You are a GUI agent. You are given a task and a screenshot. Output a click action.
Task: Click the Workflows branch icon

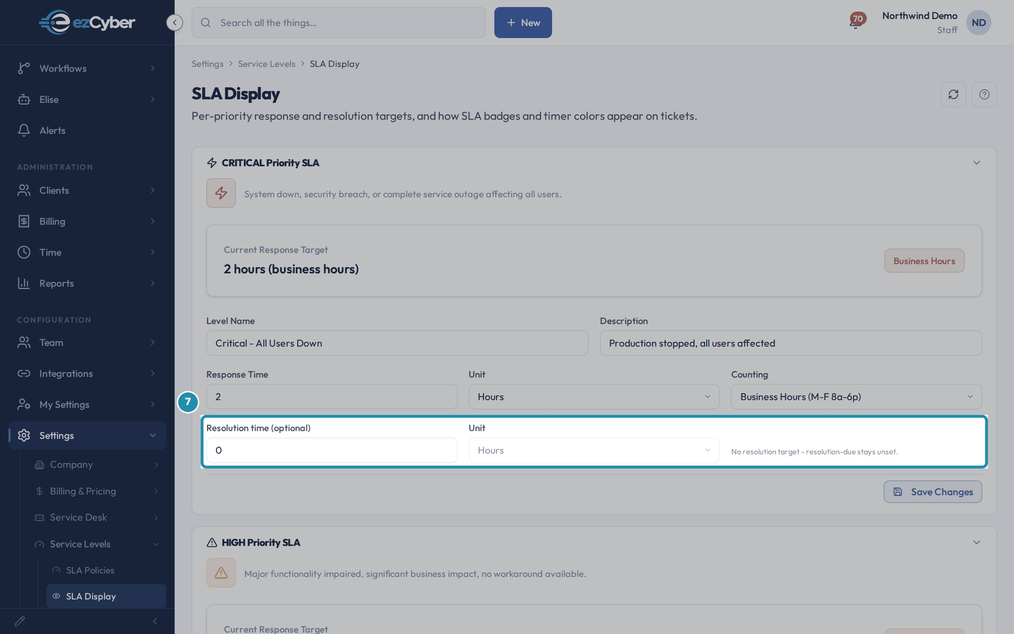[24, 68]
